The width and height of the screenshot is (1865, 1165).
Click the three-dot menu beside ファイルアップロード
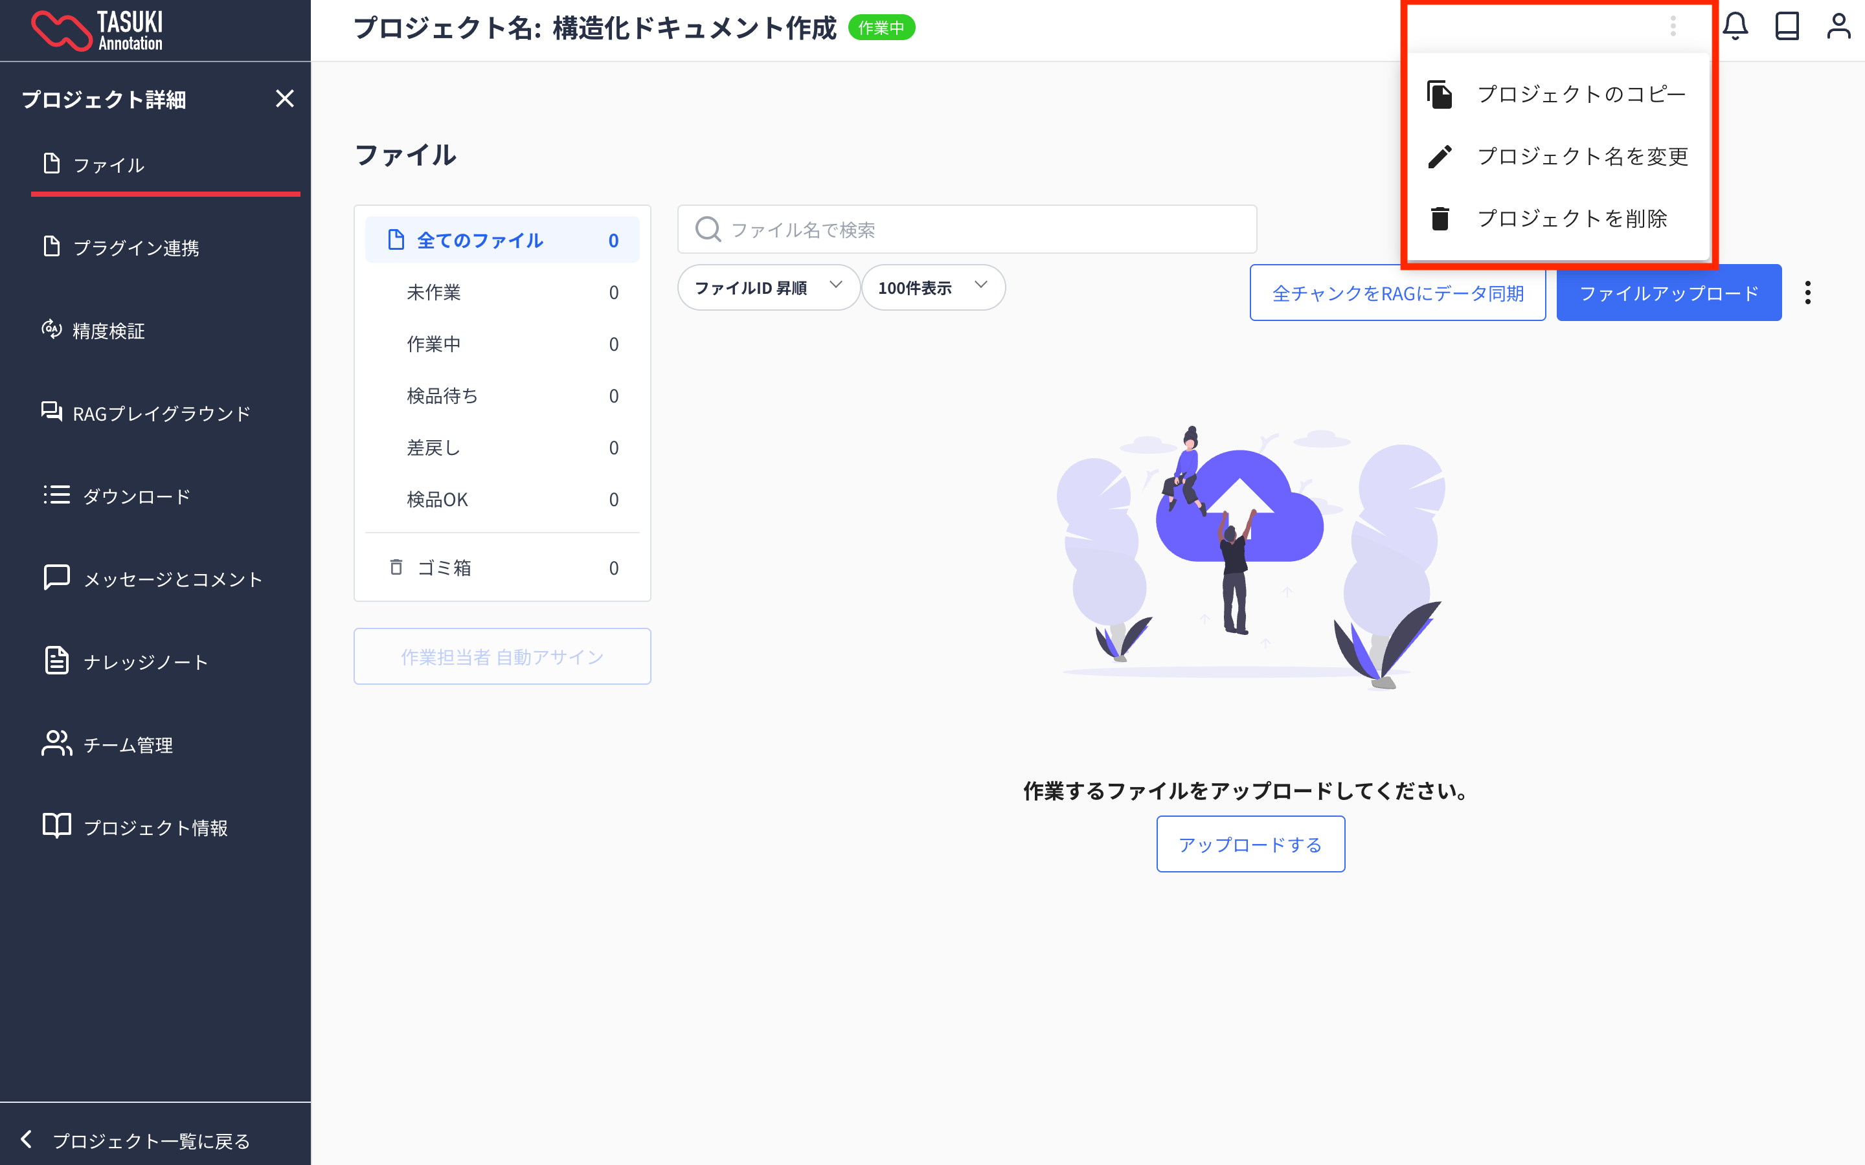coord(1807,293)
